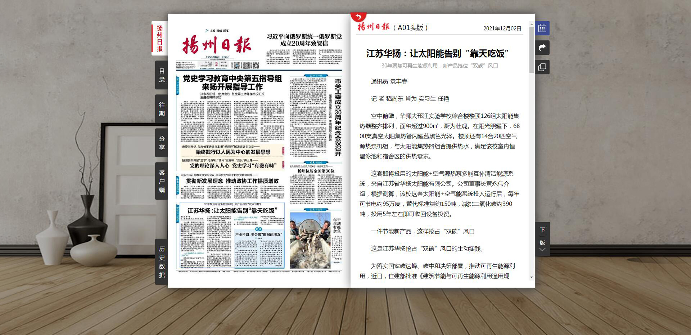Open article 贯彻新发展理念 推动政协工作提质增效
Screen dimensions: 691x335
coord(232,181)
